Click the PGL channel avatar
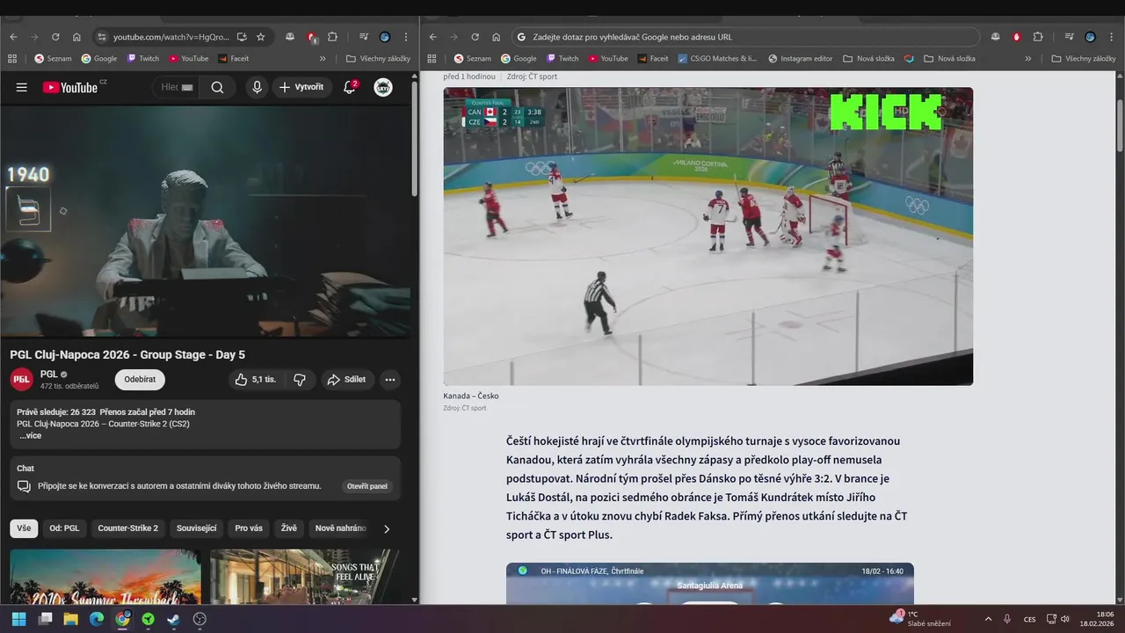Viewport: 1125px width, 633px height. 22,380
